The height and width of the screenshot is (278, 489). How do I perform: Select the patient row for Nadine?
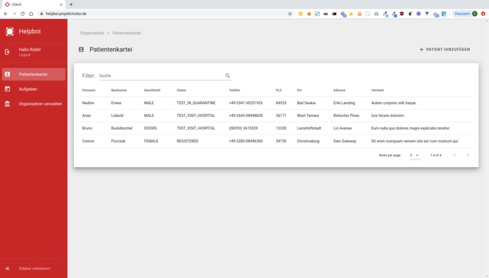(x=276, y=103)
